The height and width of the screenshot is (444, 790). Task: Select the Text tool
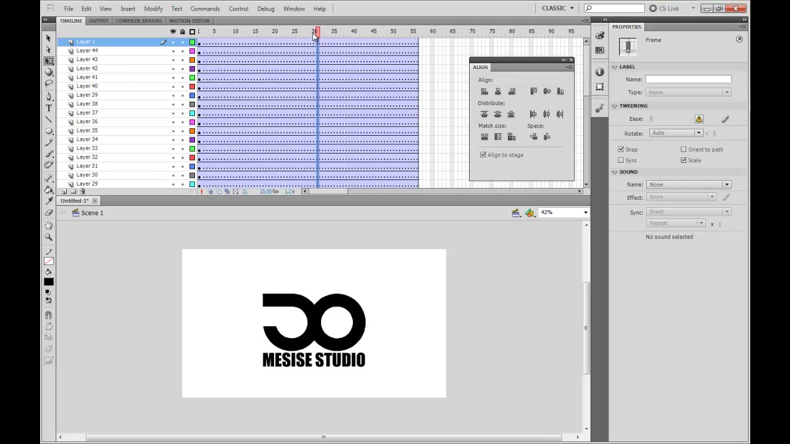click(x=49, y=109)
